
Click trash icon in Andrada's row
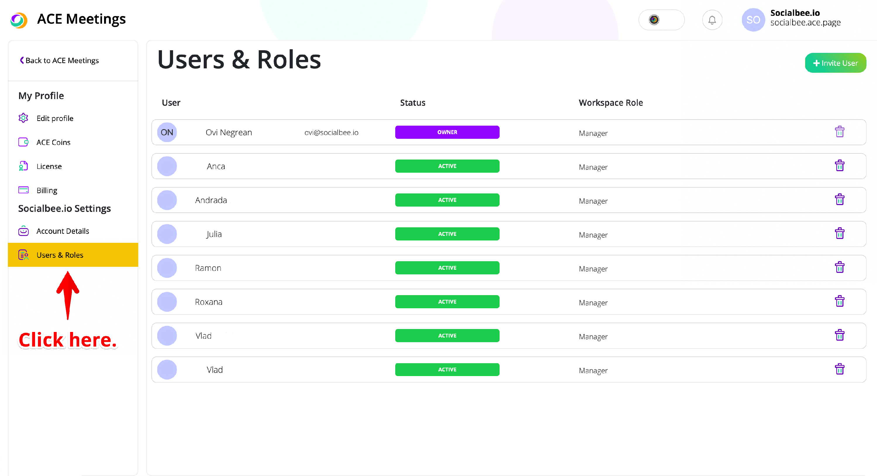point(839,200)
